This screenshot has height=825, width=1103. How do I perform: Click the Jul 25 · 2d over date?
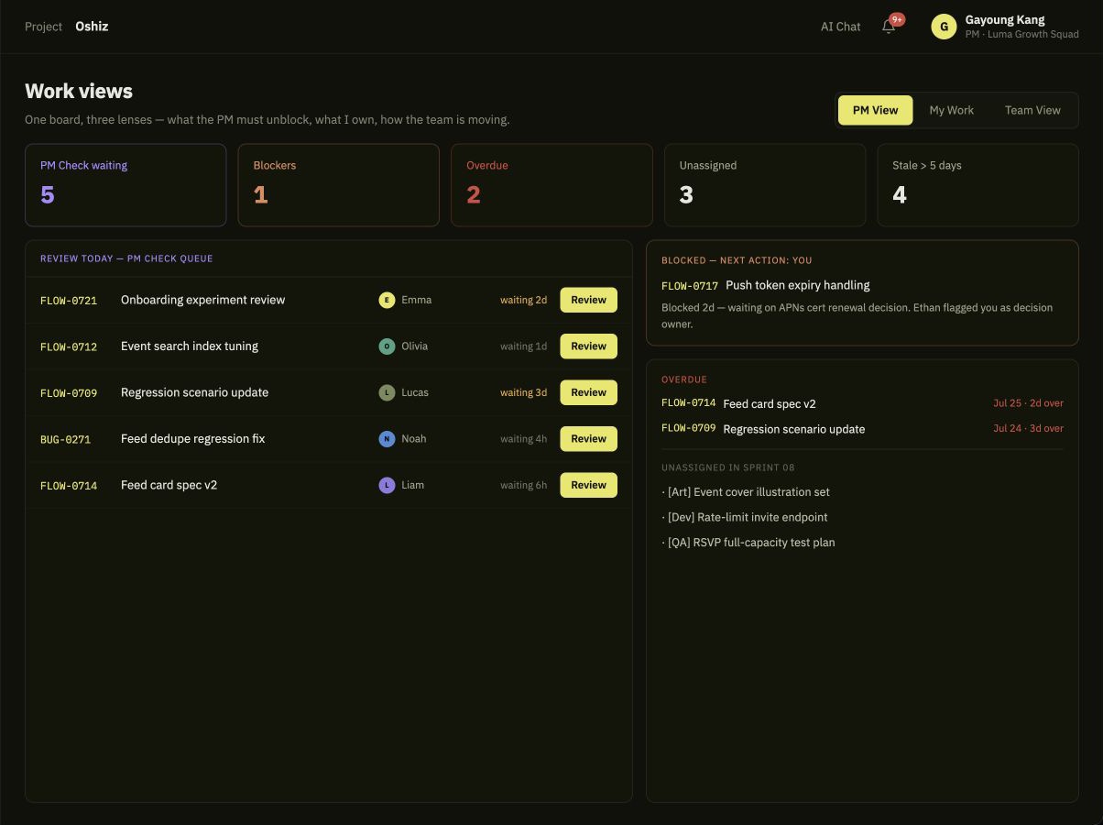[x=1028, y=403]
